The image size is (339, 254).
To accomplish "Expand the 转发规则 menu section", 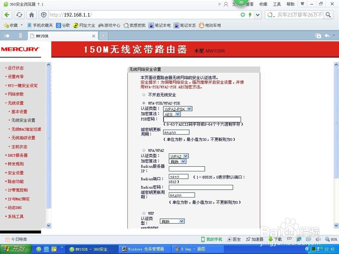I will coord(16,164).
